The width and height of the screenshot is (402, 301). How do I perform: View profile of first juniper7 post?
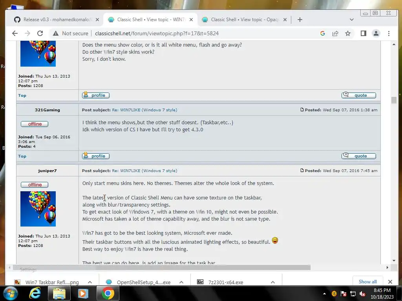tap(96, 95)
